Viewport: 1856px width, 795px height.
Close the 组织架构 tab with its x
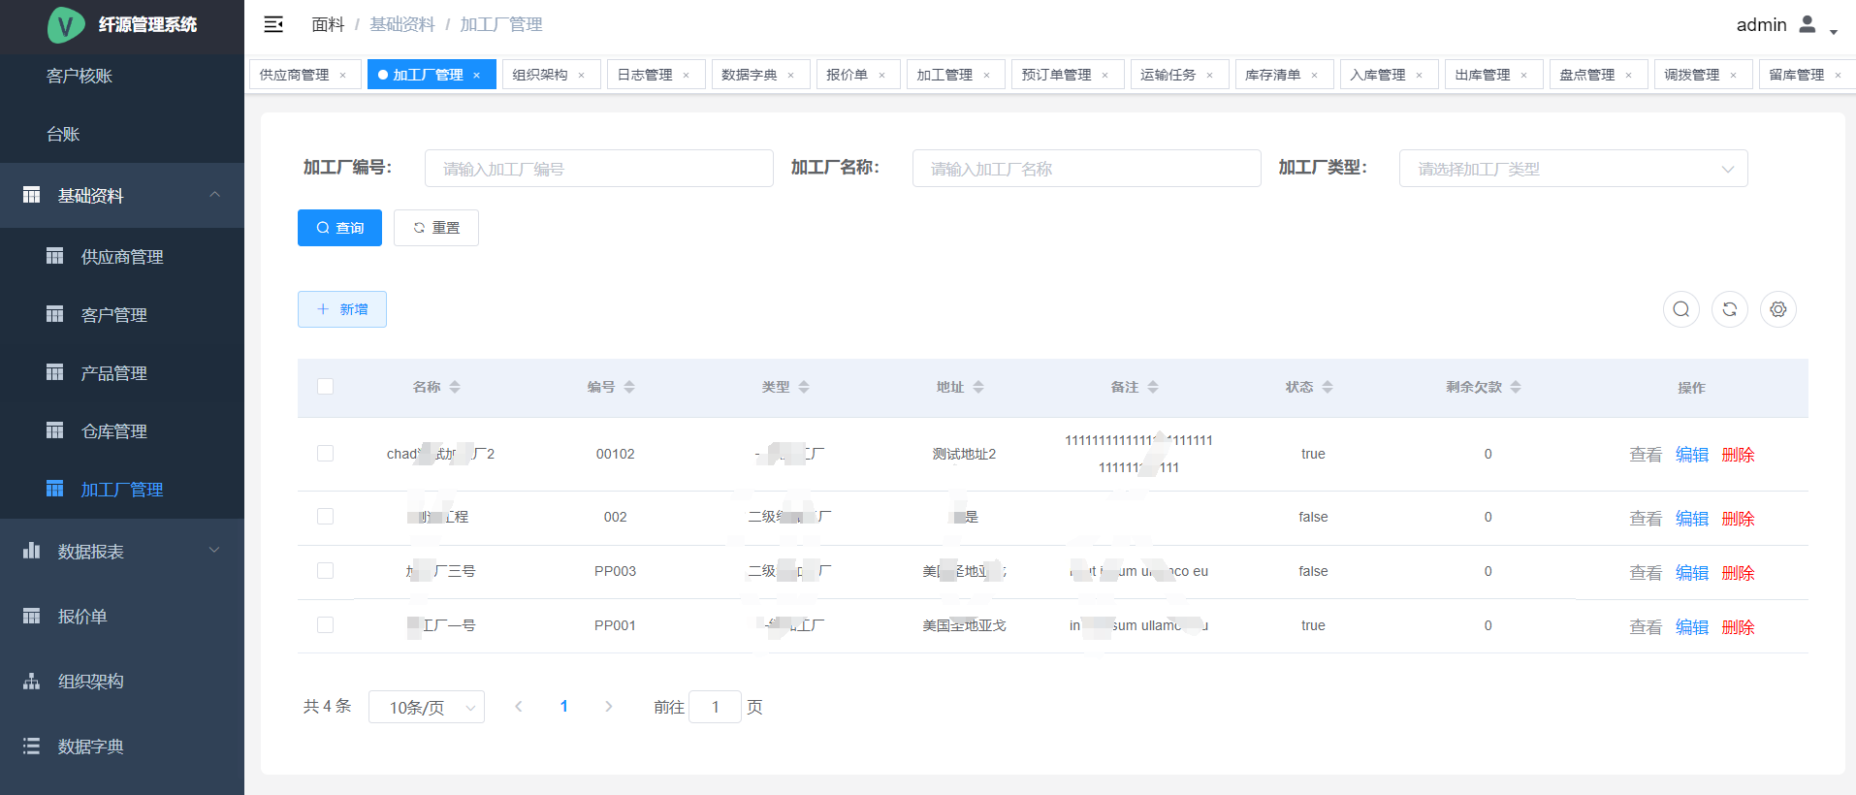click(x=582, y=76)
